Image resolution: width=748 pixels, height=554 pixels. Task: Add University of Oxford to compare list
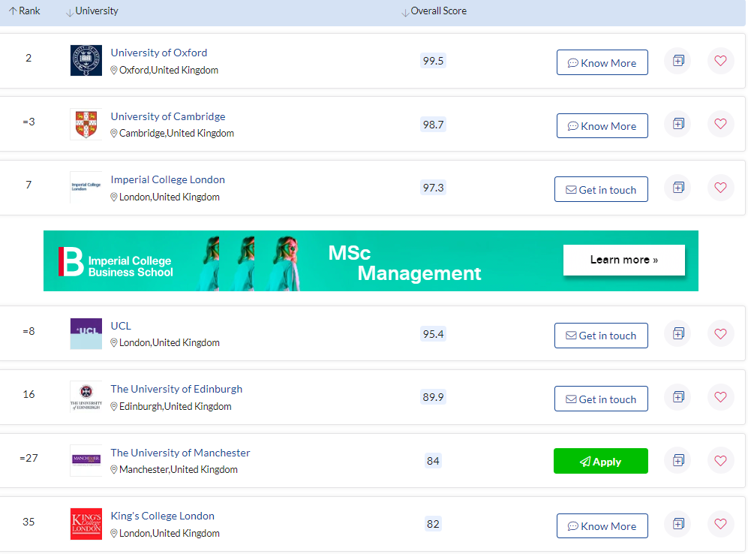(x=678, y=61)
